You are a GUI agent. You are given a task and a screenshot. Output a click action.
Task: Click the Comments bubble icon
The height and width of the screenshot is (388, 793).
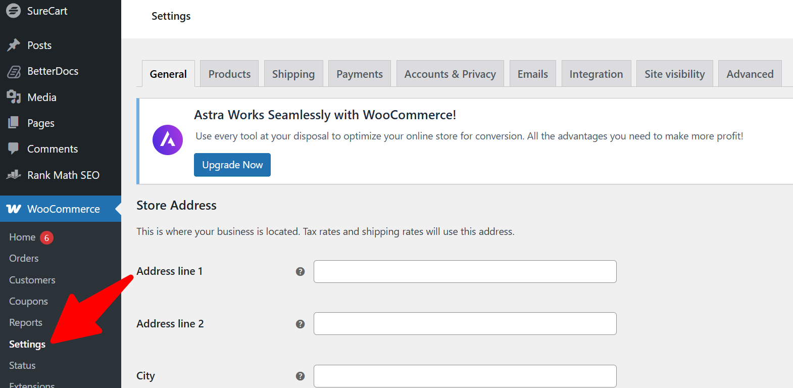coord(14,149)
